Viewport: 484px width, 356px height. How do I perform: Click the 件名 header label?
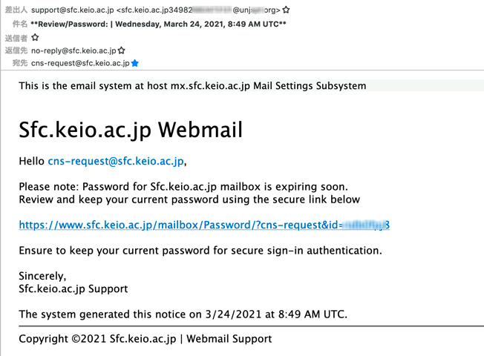tap(19, 24)
